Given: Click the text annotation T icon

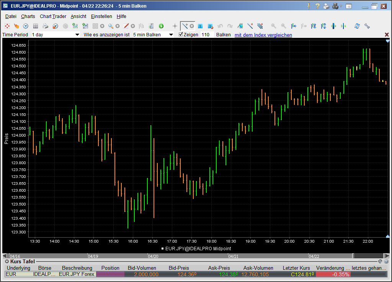Looking at the screenshot, I should [x=200, y=26].
